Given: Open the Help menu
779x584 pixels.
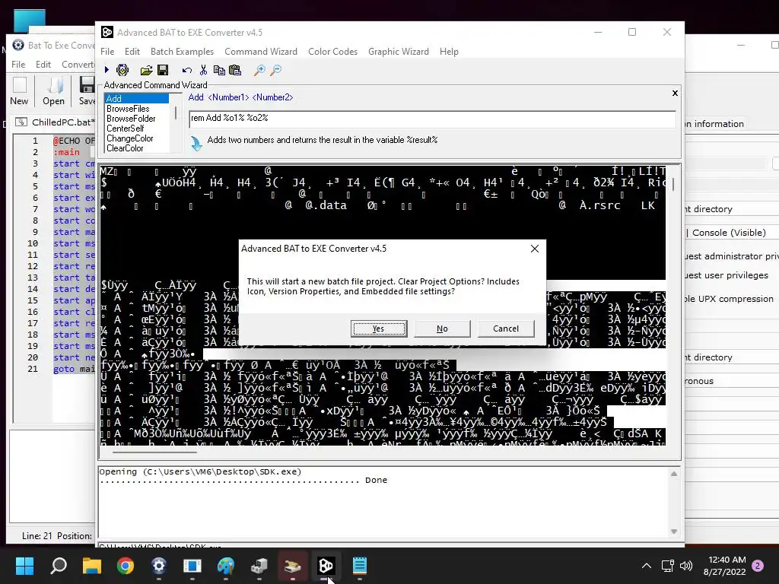Looking at the screenshot, I should tap(449, 52).
